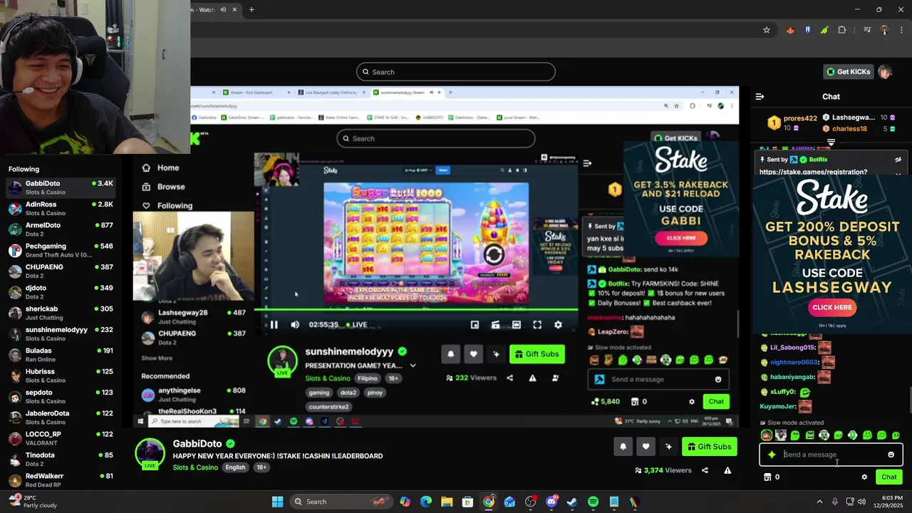912x513 pixels.
Task: Click pause control on the embedded stream player
Action: tap(274, 325)
